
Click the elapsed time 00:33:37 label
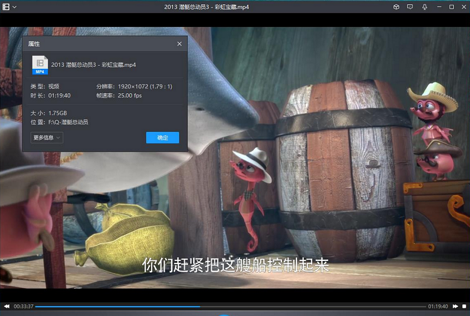pos(23,307)
